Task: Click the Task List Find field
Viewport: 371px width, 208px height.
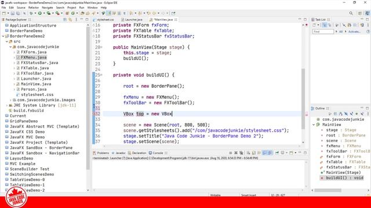Action: pyautogui.click(x=323, y=32)
